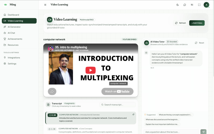Screen dimensions: 214x134
Task: Seek to the 1:30 timestamp
Action: click(52, 129)
